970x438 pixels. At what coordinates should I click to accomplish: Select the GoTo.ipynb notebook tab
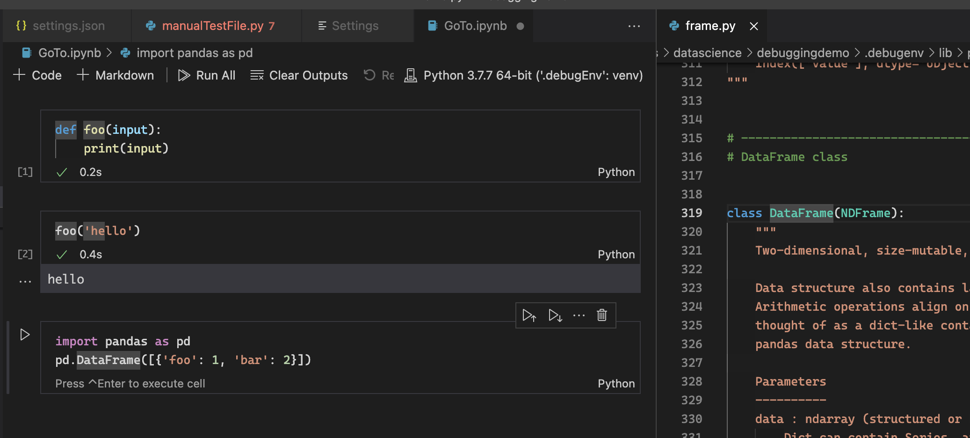click(473, 26)
